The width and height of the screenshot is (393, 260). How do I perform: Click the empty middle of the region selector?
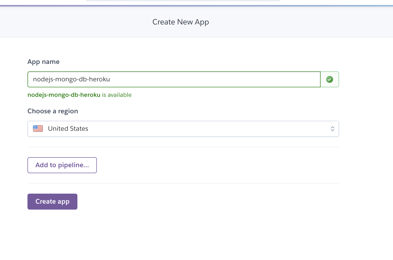[200, 129]
